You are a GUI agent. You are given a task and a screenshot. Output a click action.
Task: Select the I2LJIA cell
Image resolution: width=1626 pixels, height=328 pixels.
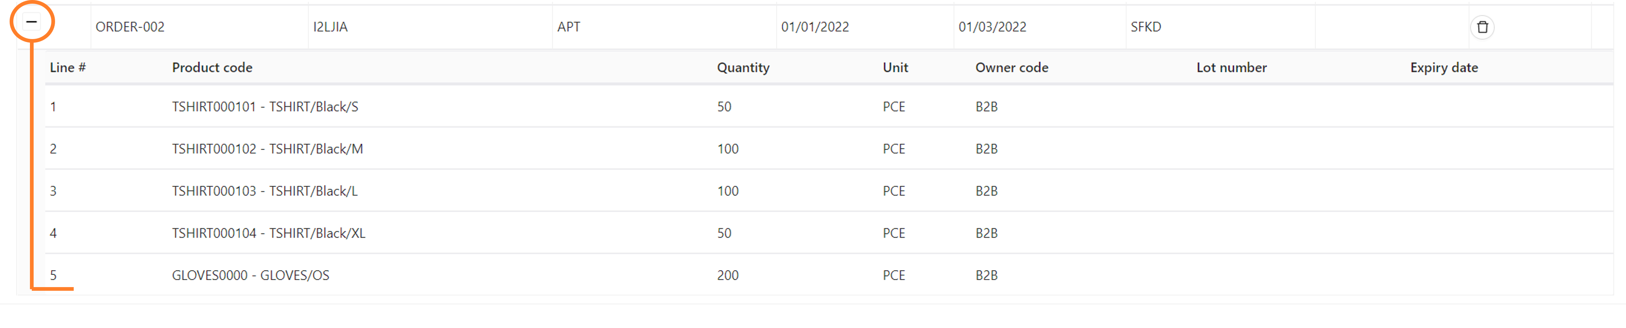330,27
